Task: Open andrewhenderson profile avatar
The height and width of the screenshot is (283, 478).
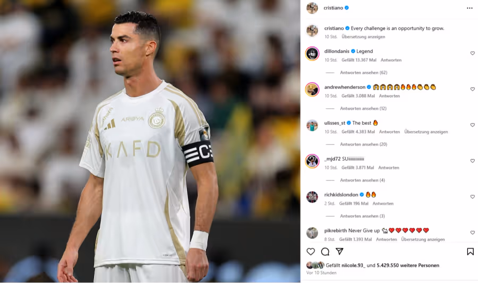Action: [x=312, y=90]
